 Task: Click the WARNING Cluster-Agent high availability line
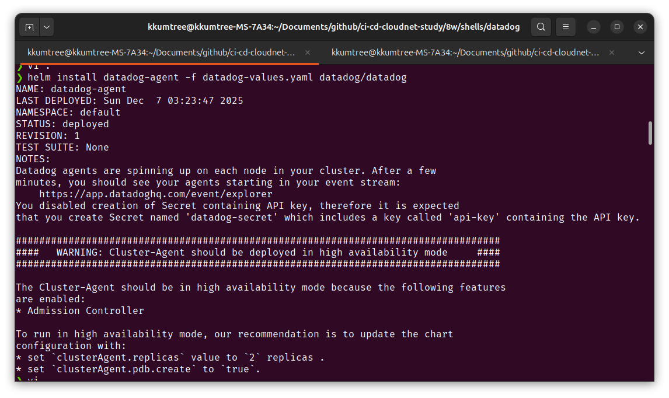click(258, 253)
